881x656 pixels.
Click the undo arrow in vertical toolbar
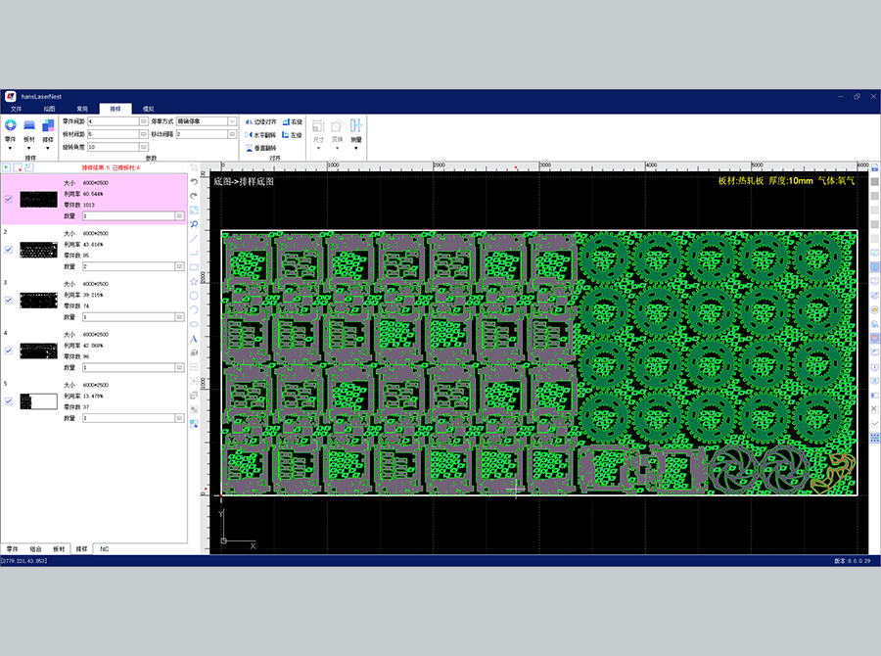(194, 181)
